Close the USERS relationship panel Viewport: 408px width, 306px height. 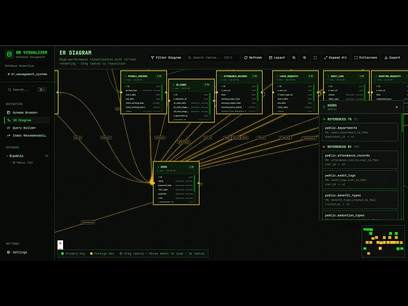[397, 107]
